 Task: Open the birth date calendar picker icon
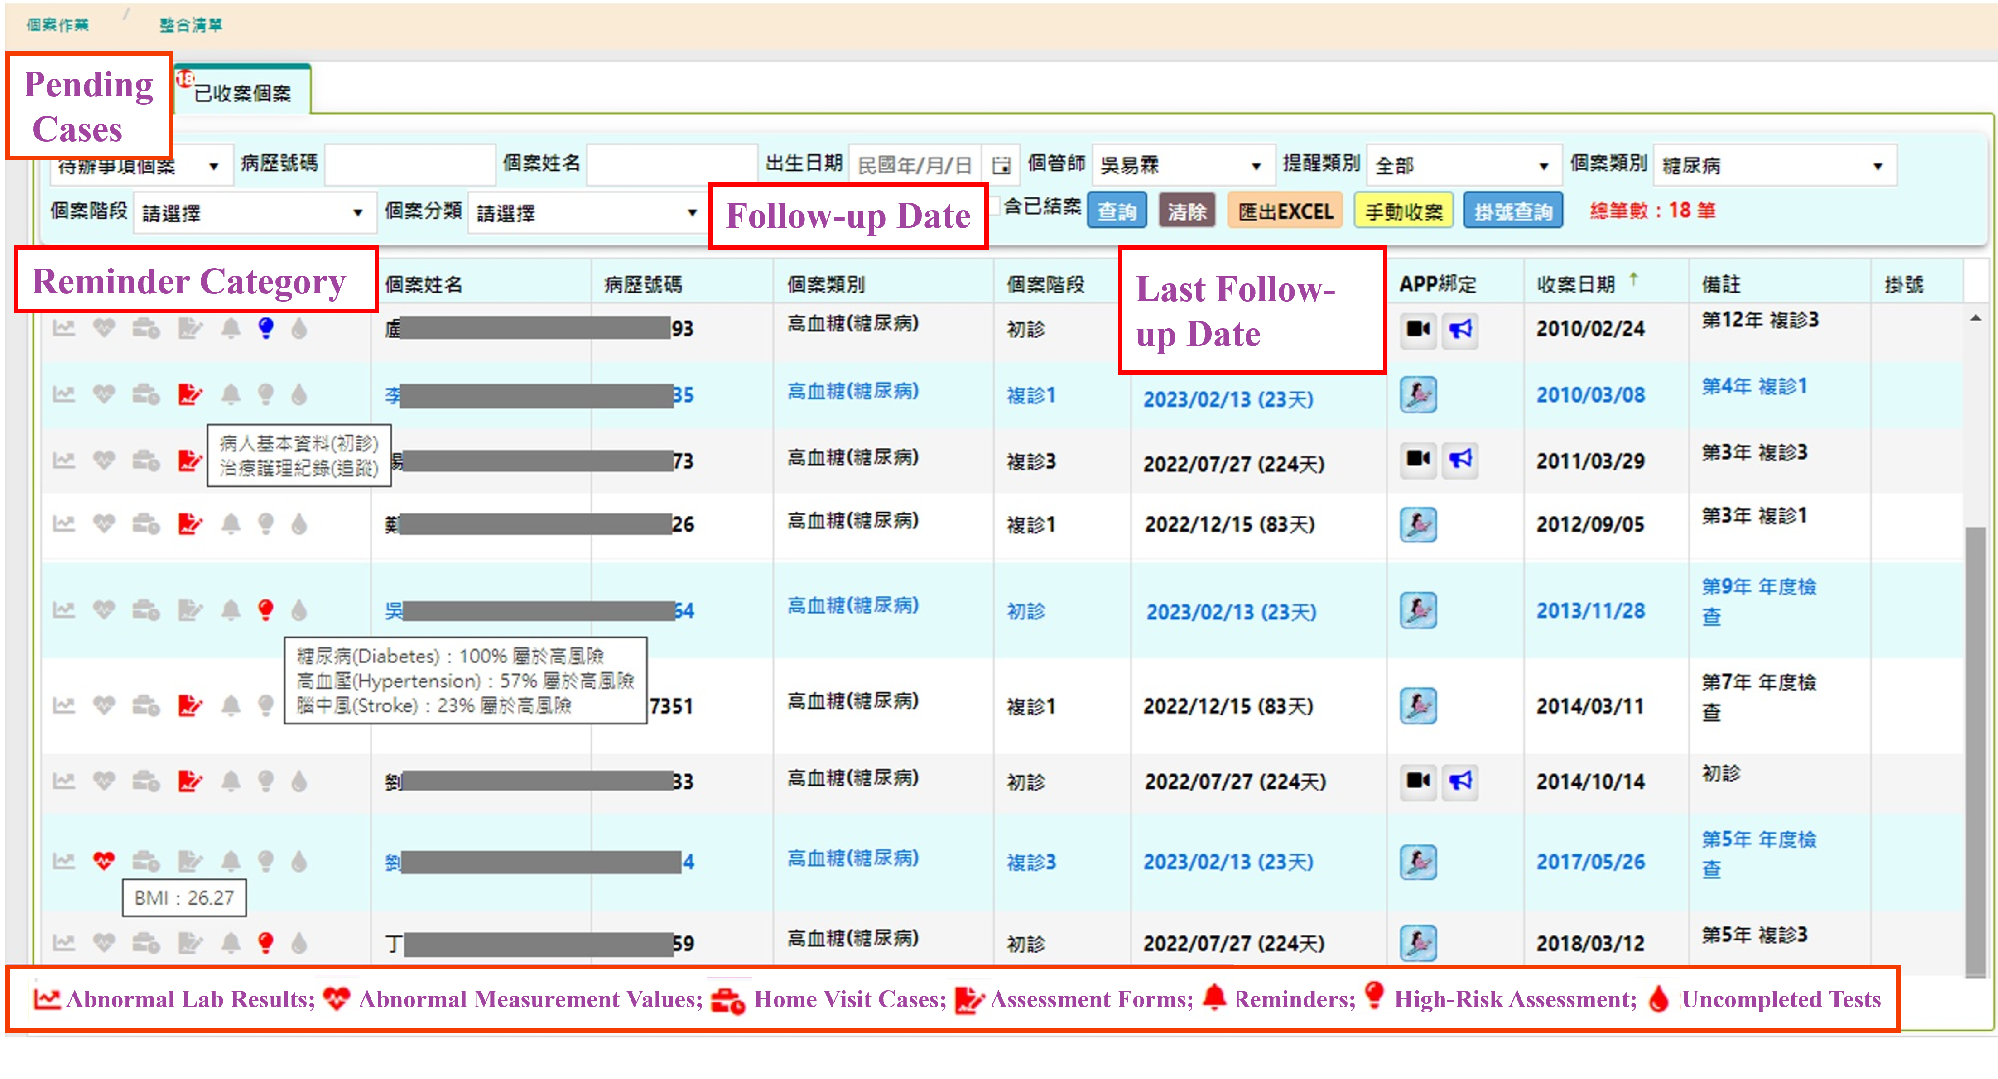coord(1001,165)
